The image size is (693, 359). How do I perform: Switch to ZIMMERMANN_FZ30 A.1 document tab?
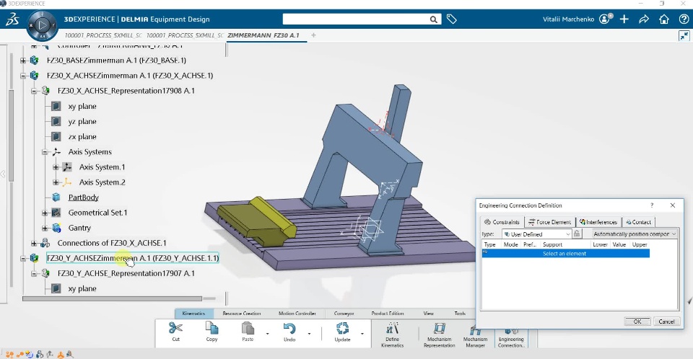tap(263, 35)
